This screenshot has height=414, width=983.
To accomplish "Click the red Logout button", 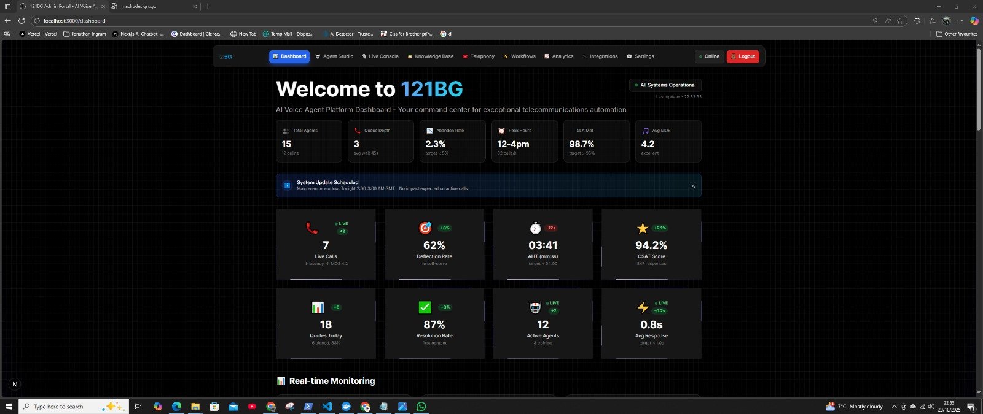I will 743,56.
